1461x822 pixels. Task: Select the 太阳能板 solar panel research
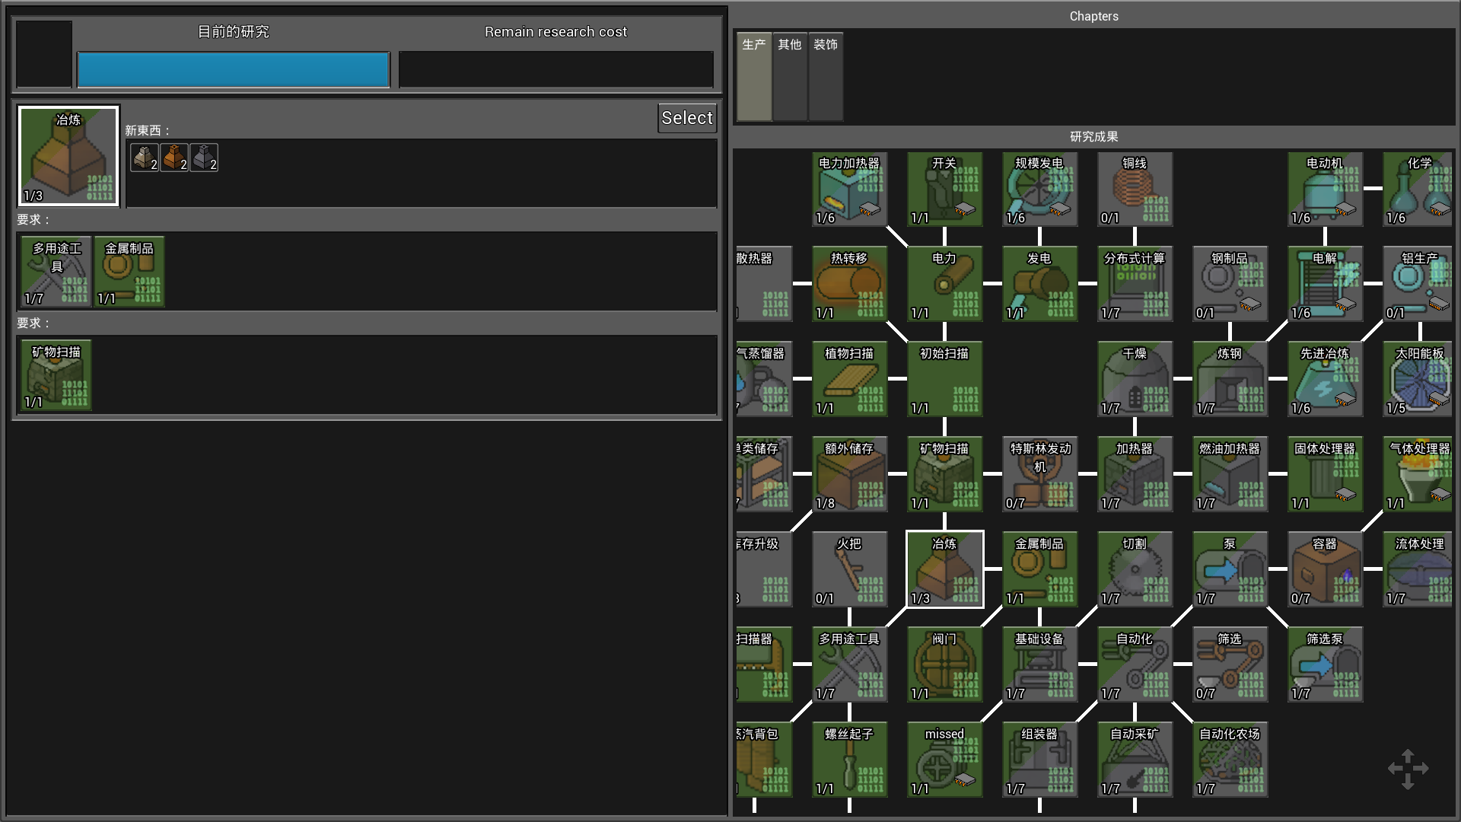coord(1418,378)
